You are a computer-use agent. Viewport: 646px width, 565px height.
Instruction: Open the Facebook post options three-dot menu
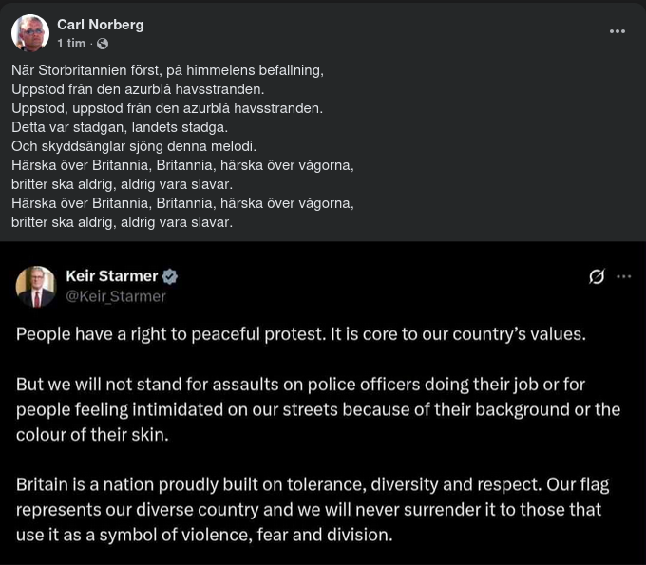[617, 31]
